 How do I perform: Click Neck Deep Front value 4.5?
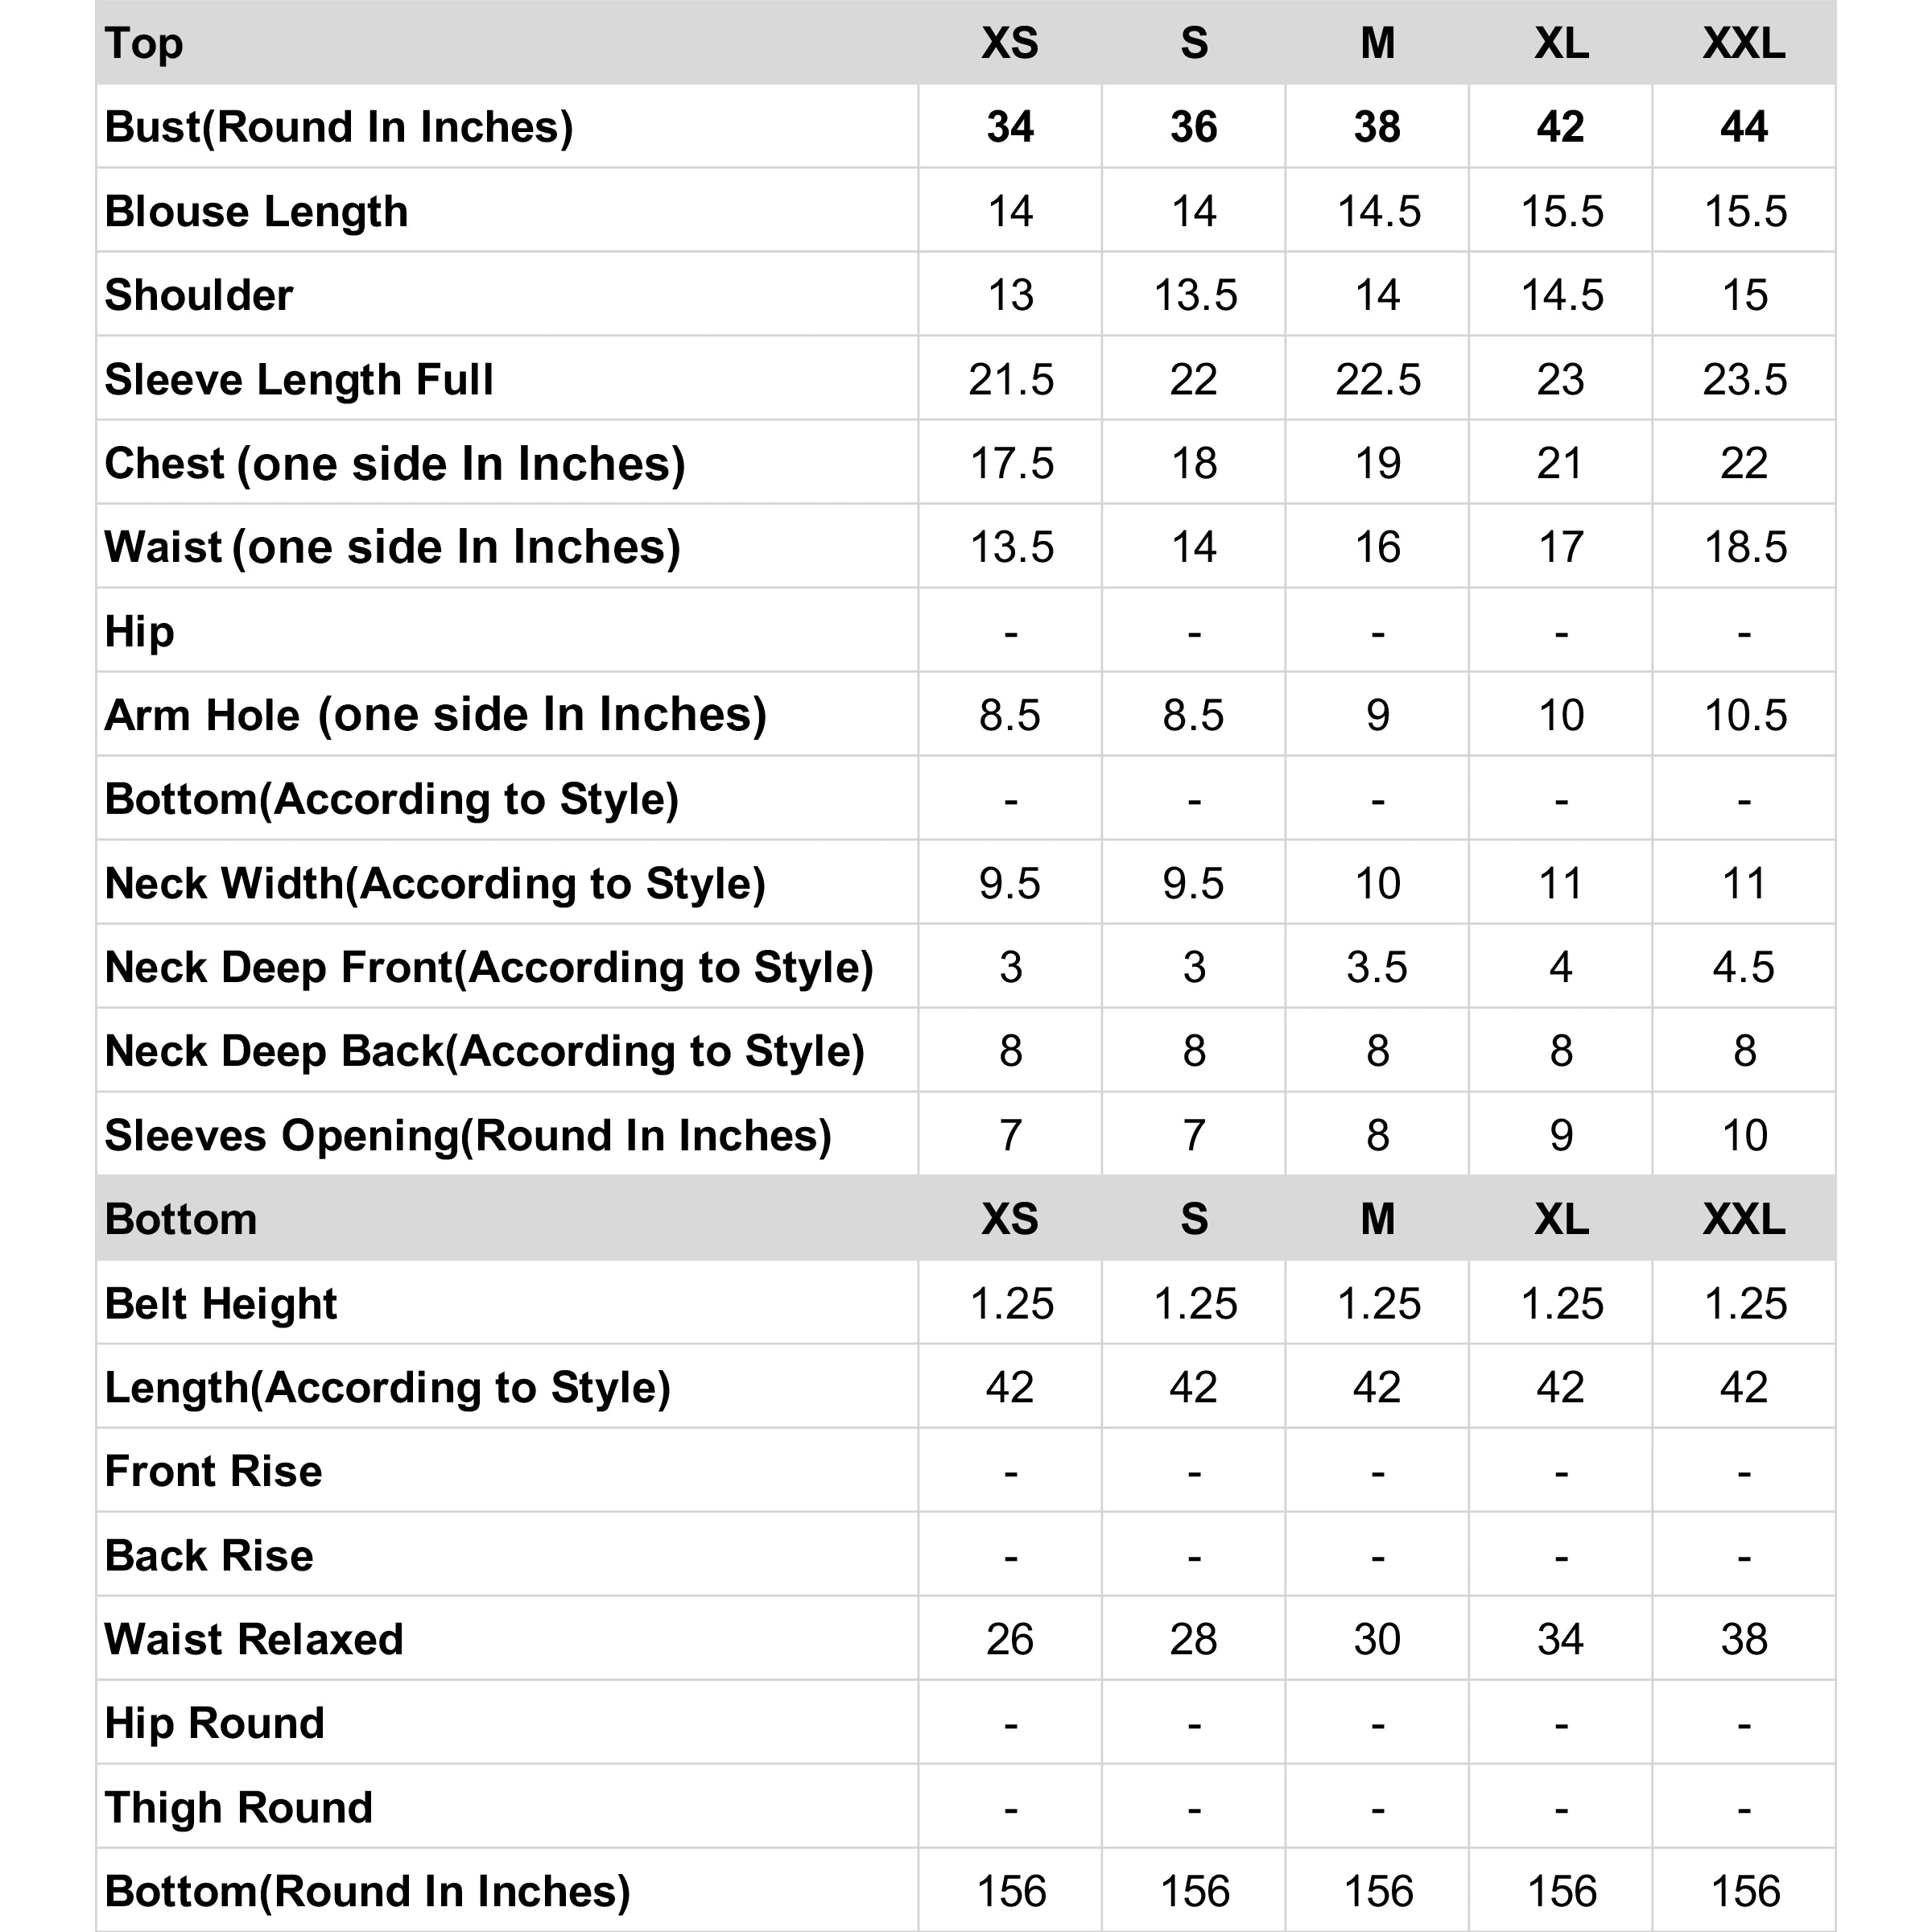click(x=1744, y=968)
